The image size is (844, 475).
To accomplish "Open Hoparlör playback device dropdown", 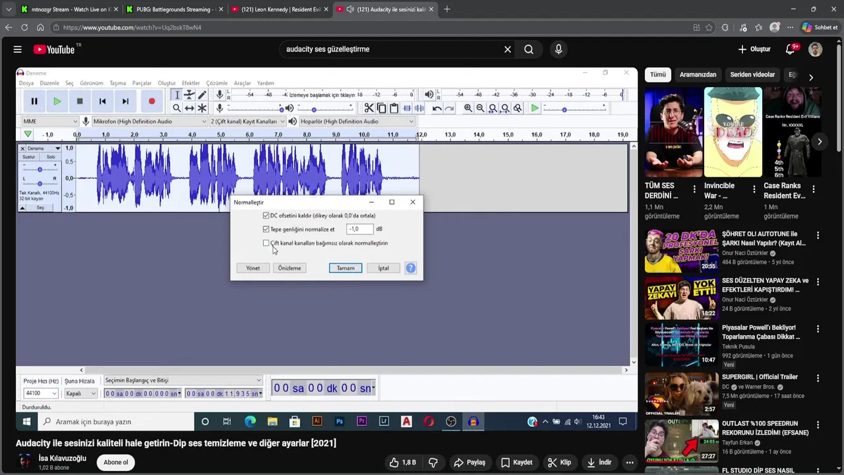I will [x=357, y=121].
